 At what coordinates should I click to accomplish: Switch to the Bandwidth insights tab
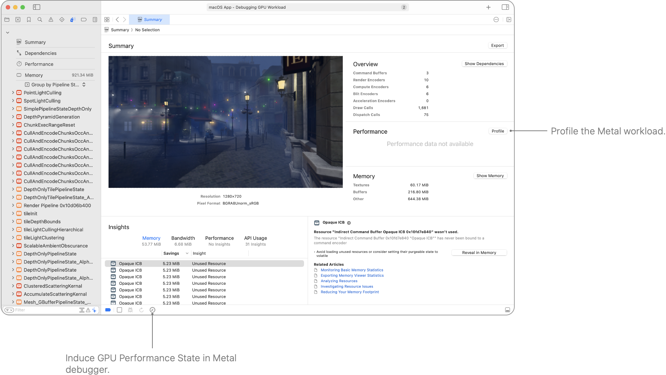pos(183,238)
